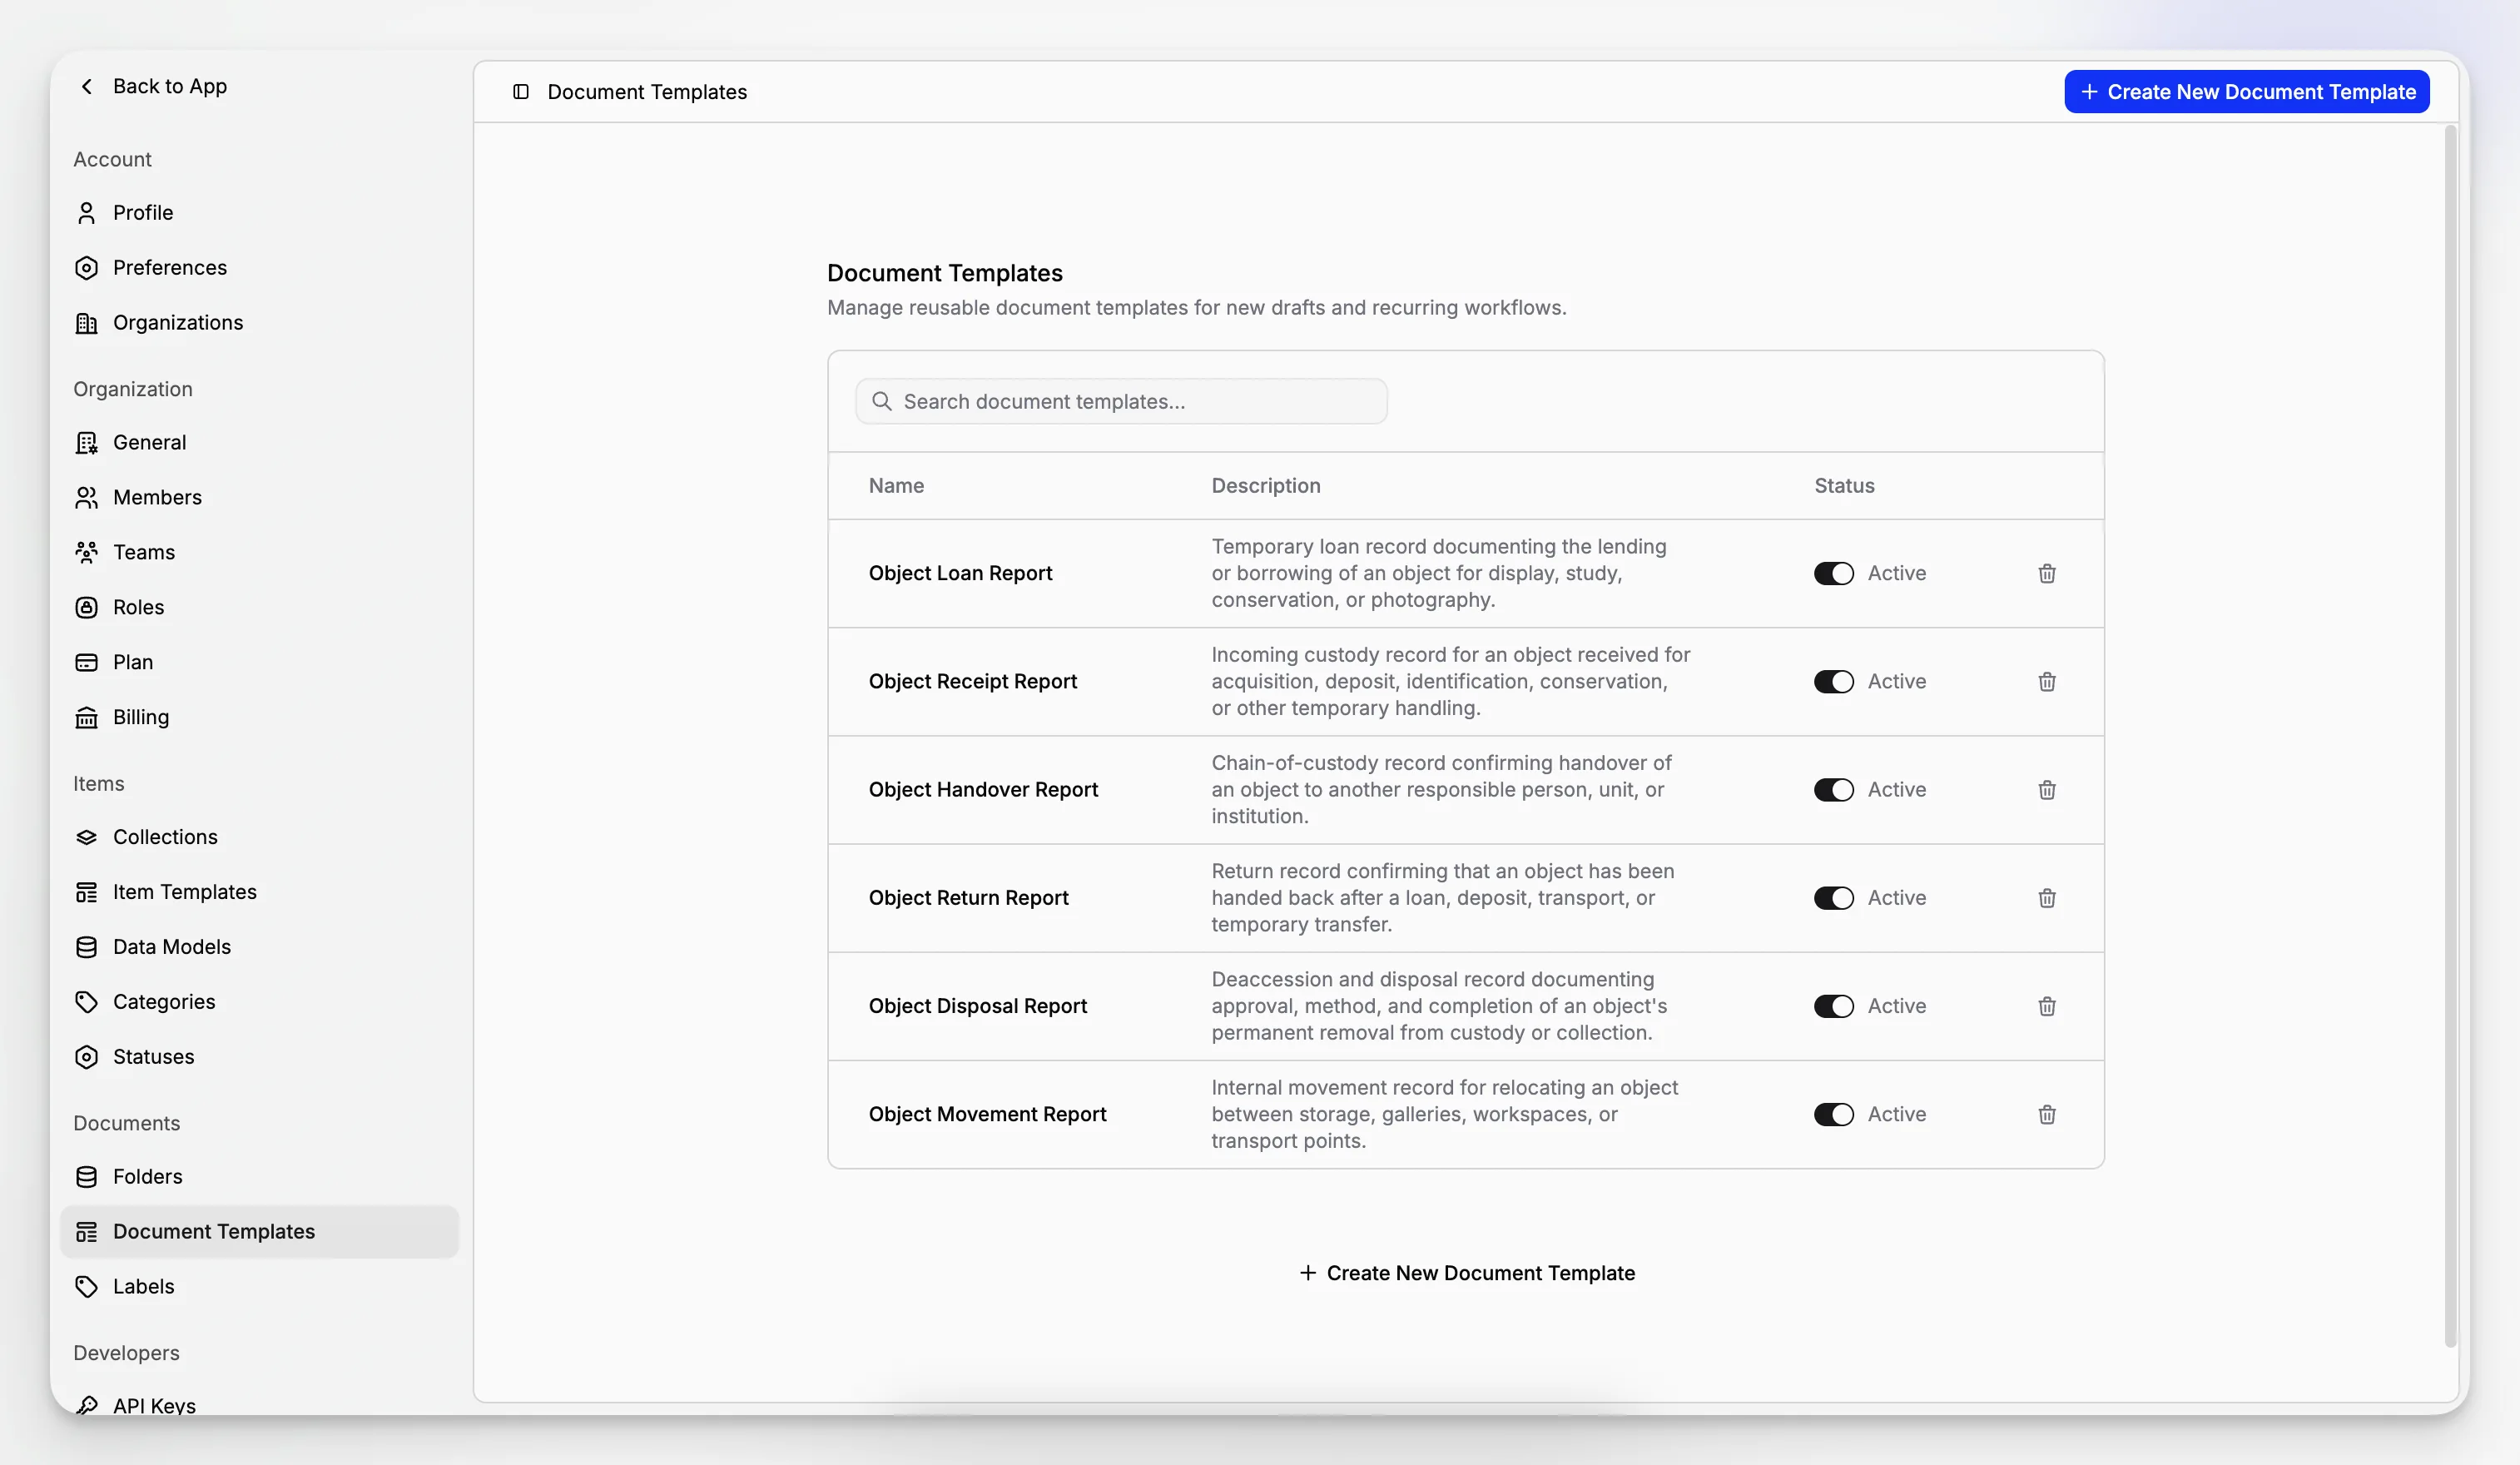Click the Folders database icon

click(87, 1178)
